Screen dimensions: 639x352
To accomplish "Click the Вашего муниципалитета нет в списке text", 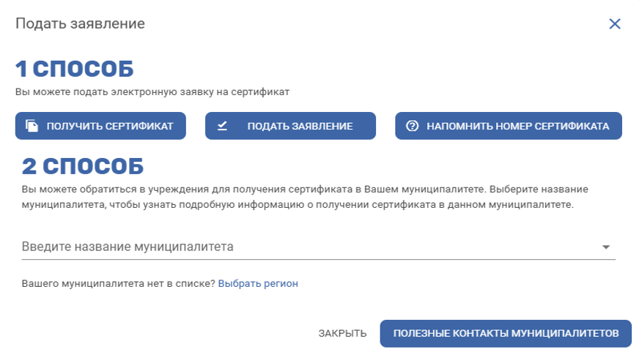I will (118, 283).
